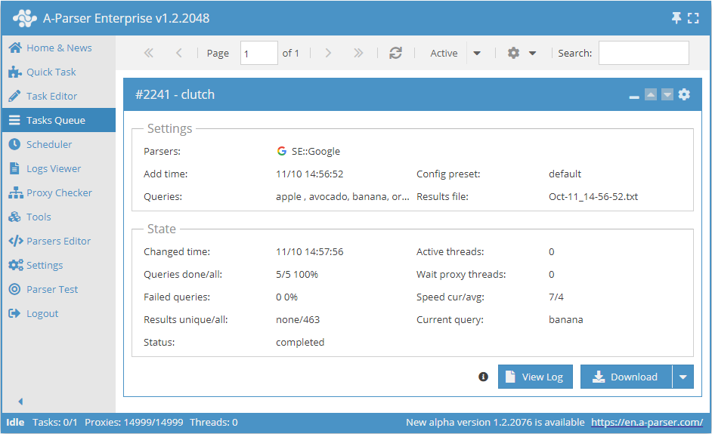Click the Search input field

(x=643, y=53)
